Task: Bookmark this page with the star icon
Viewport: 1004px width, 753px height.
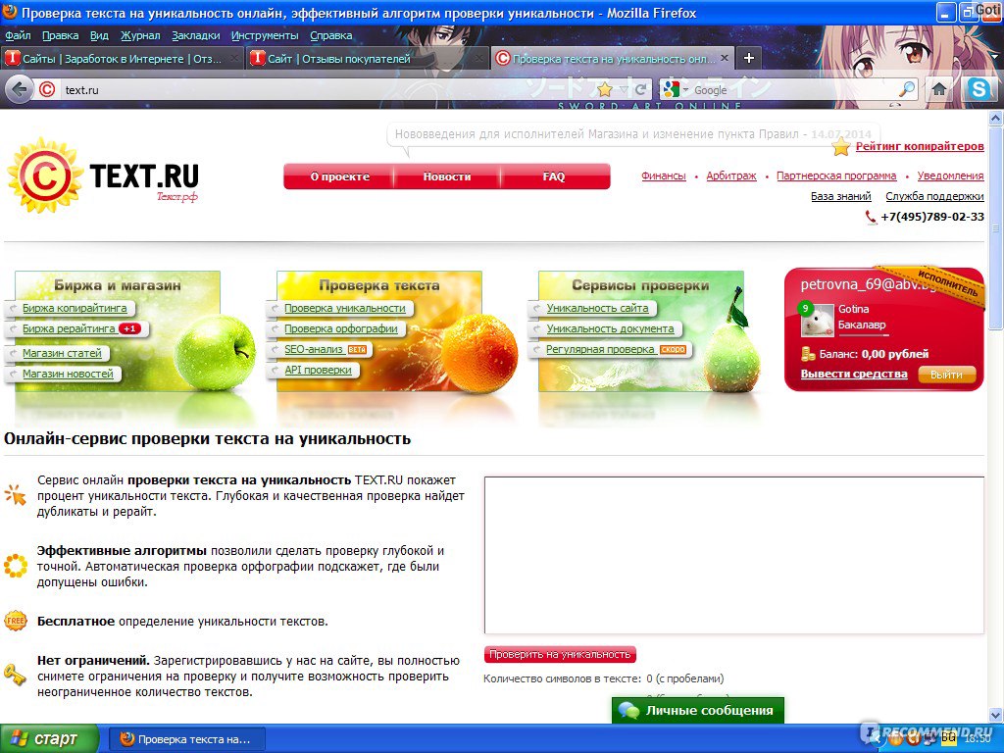Action: (604, 89)
